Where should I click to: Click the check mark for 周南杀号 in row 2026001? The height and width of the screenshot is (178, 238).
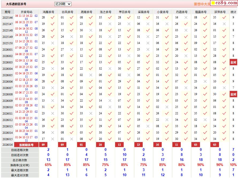[91, 49]
